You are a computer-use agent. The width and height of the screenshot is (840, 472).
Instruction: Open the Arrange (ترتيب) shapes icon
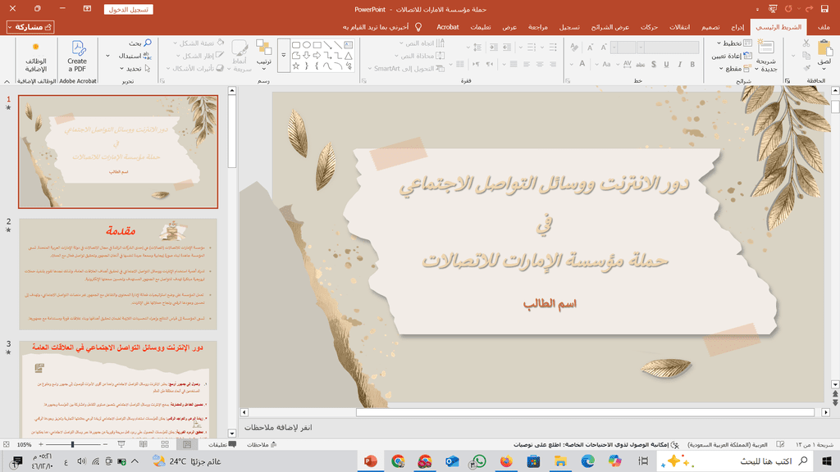click(x=263, y=49)
